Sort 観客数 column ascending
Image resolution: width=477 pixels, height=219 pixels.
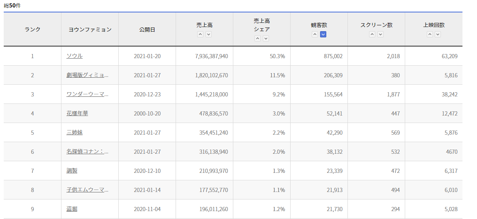315,34
